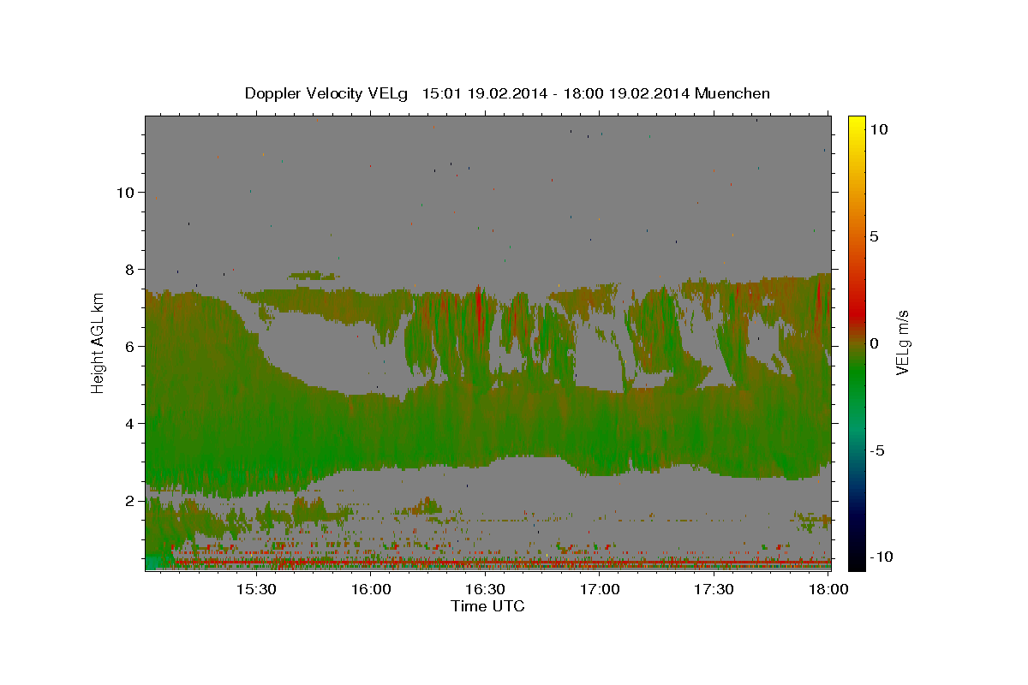Click the height tick label 10
The image size is (1028, 685).
(125, 192)
